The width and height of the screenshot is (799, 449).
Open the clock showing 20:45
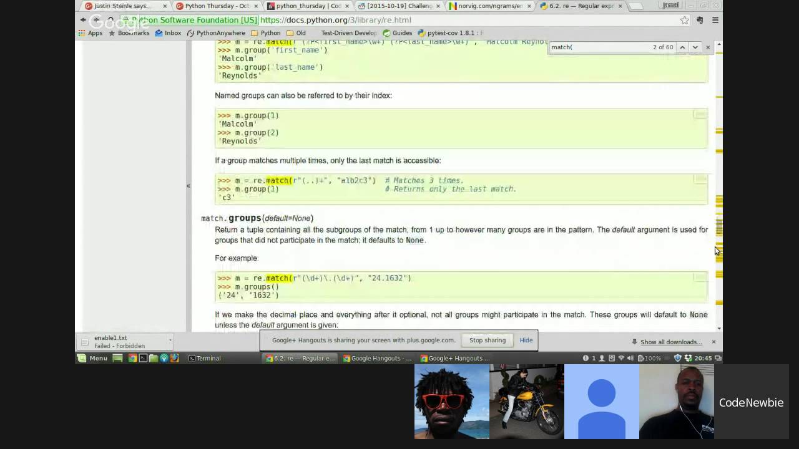[x=703, y=358]
